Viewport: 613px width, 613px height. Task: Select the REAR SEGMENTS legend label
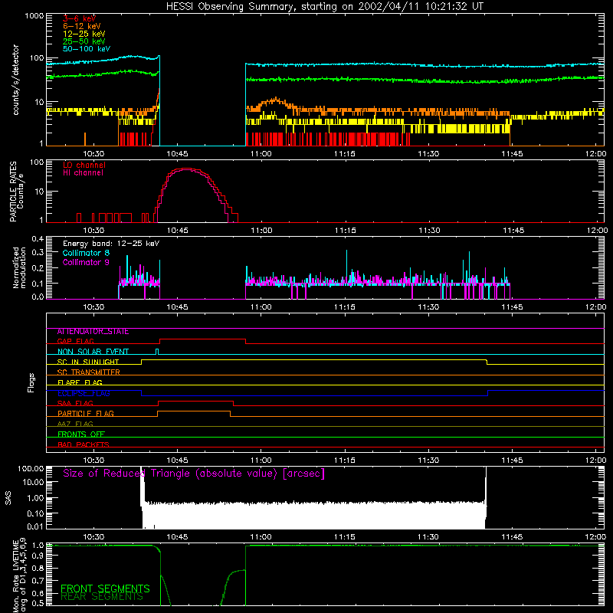coord(102,597)
